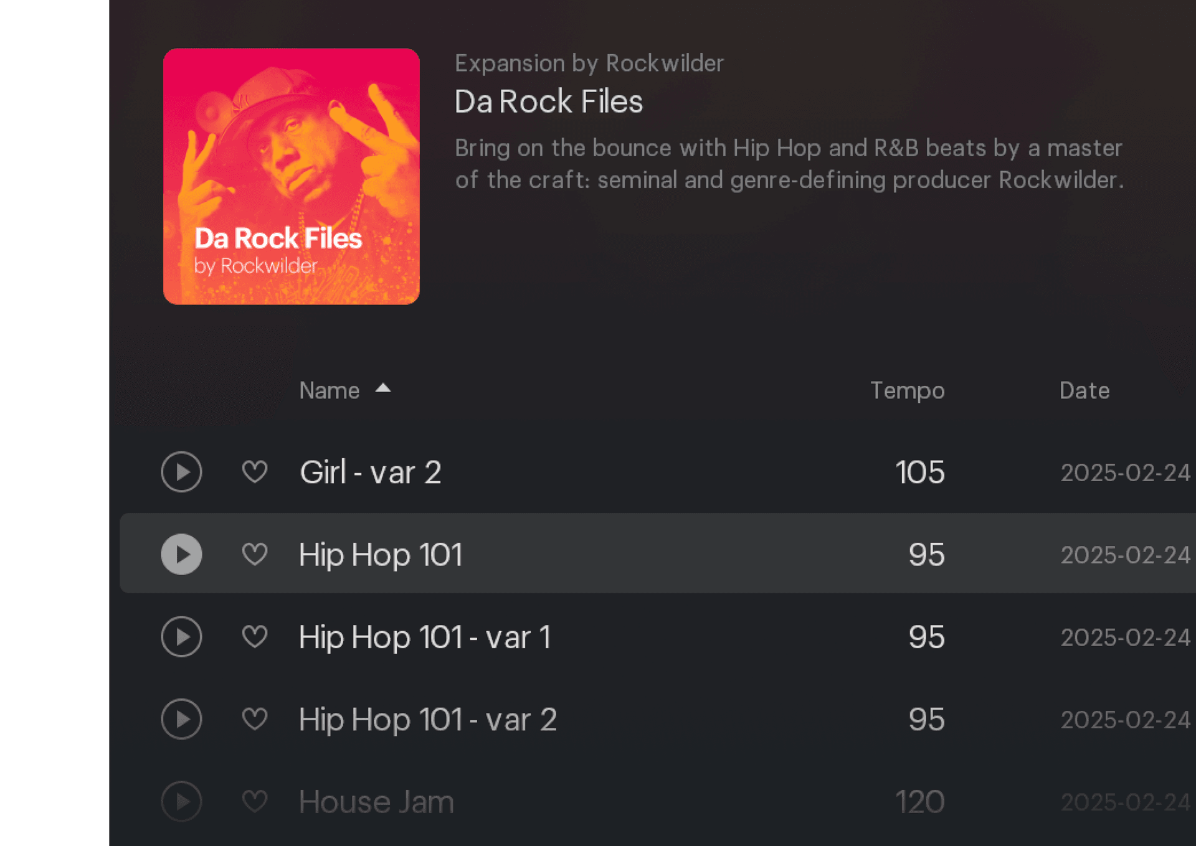Toggle heart on Hip Hop 101
This screenshot has width=1196, height=846.
255,554
